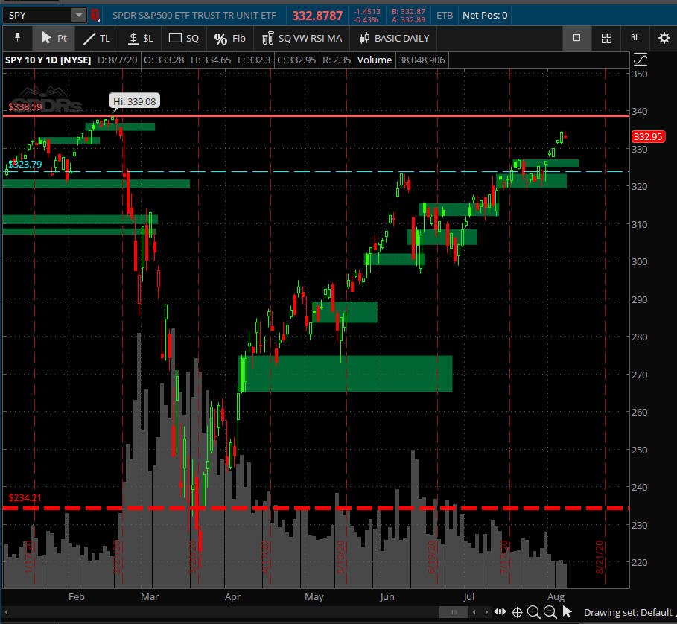Viewport: 677px width, 624px height.
Task: Click the price axis scale icon
Action: tap(641, 60)
